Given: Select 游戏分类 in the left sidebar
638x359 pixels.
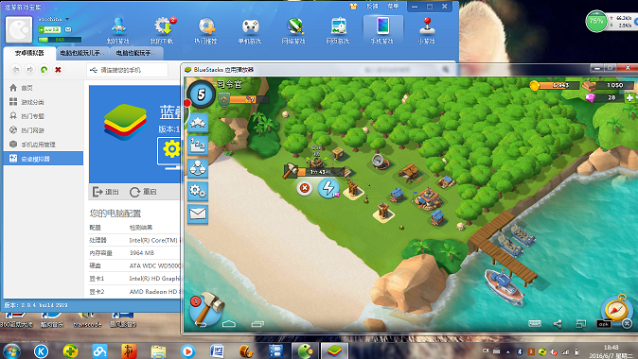Looking at the screenshot, I should [32, 102].
